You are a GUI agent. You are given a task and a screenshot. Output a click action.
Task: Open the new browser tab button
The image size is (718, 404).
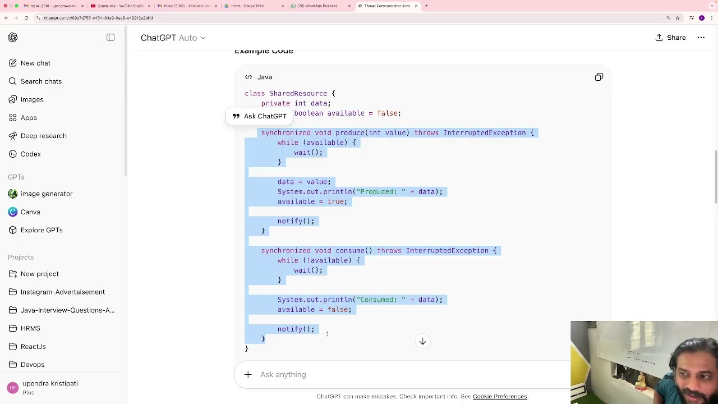(426, 6)
